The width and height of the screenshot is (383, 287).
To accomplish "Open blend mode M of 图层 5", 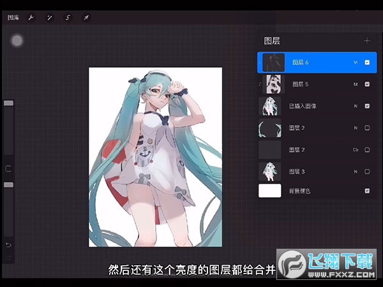I will click(356, 84).
